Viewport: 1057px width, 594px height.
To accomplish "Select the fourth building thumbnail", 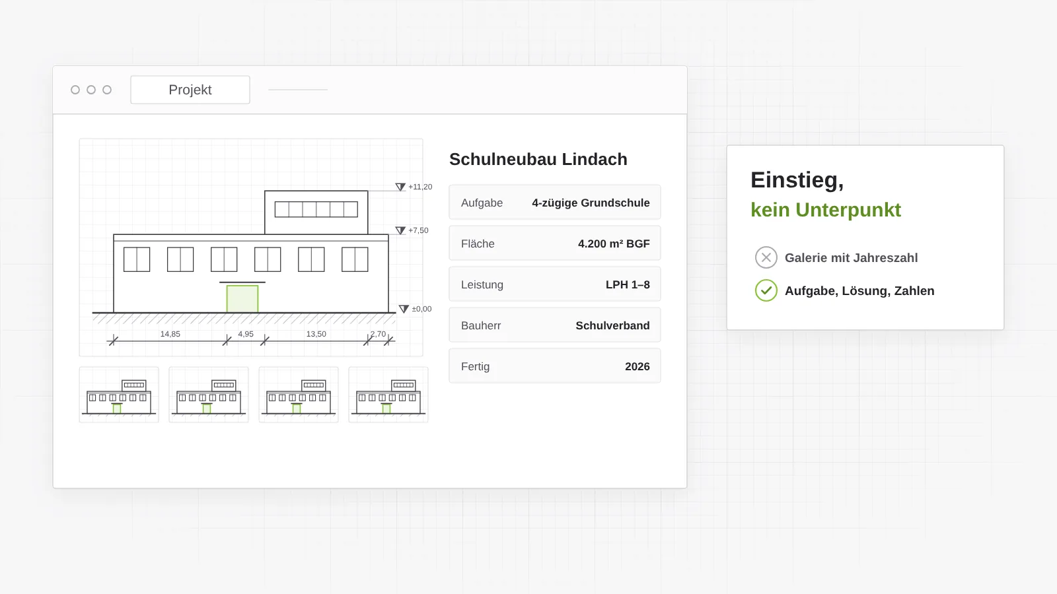I will point(388,395).
